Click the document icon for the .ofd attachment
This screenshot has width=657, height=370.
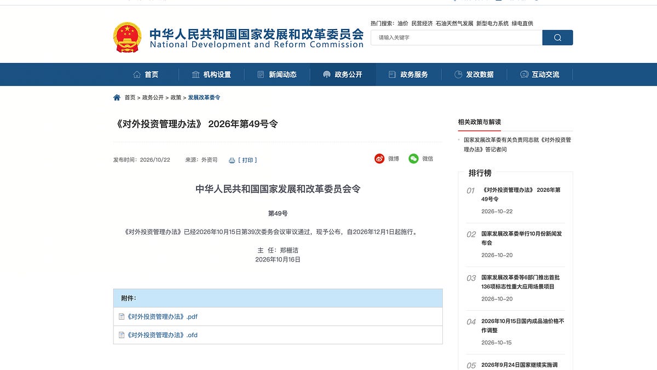(122, 335)
